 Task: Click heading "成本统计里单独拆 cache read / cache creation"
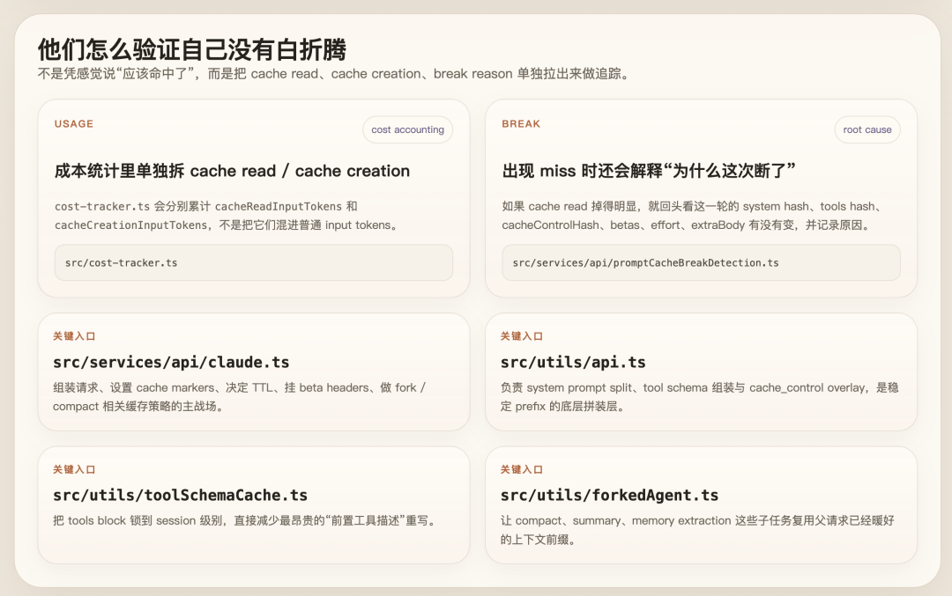point(232,171)
